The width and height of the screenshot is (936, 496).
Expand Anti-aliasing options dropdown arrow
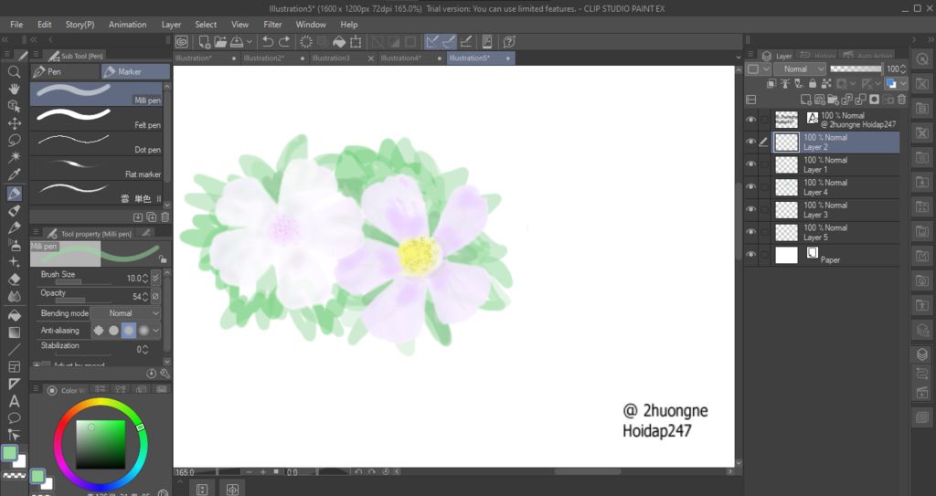click(x=155, y=331)
